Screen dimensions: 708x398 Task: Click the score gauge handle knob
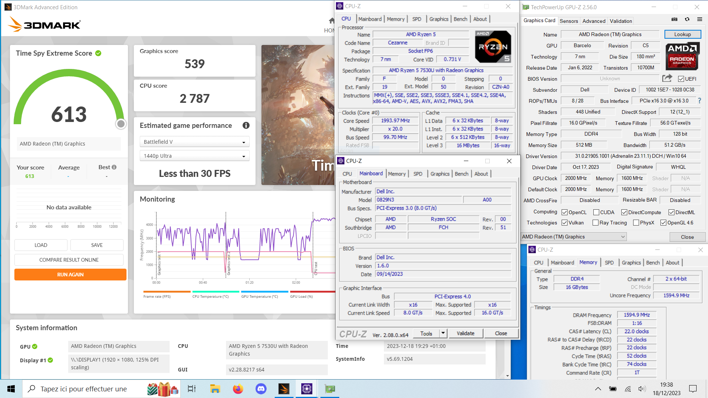121,124
